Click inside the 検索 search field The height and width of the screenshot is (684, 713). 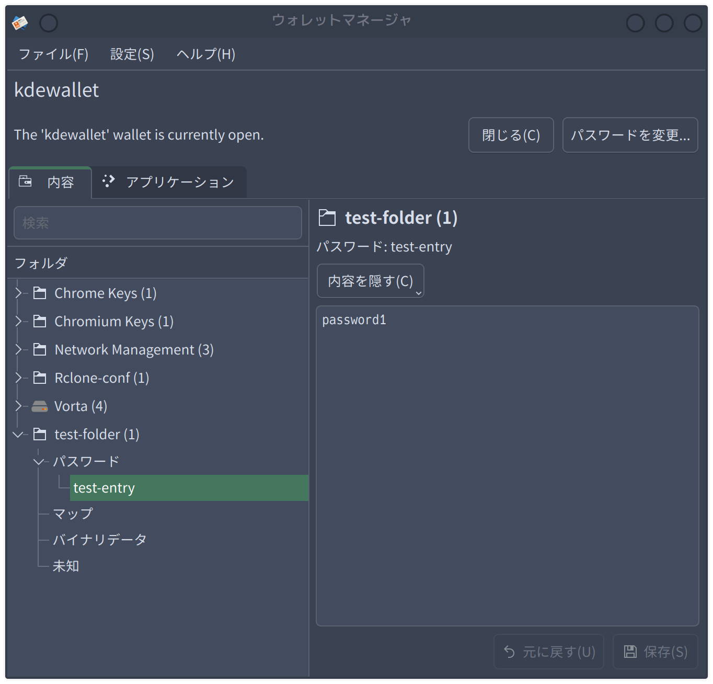(x=157, y=223)
